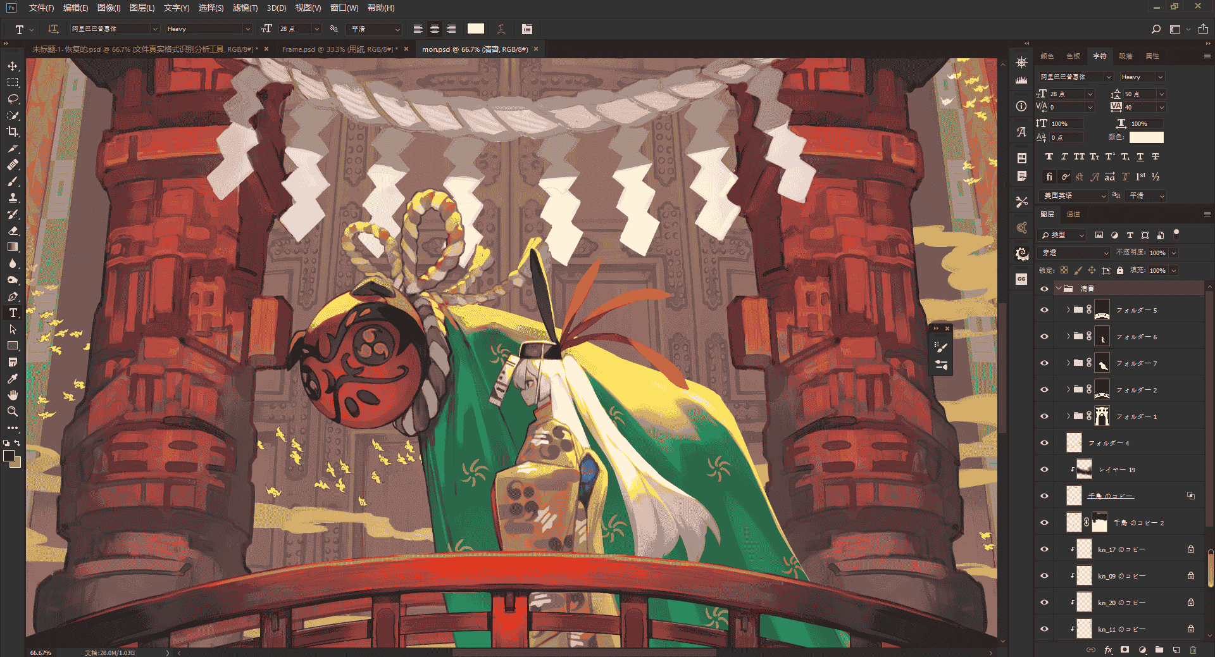
Task: Click the add layer style fx icon
Action: click(x=1108, y=649)
